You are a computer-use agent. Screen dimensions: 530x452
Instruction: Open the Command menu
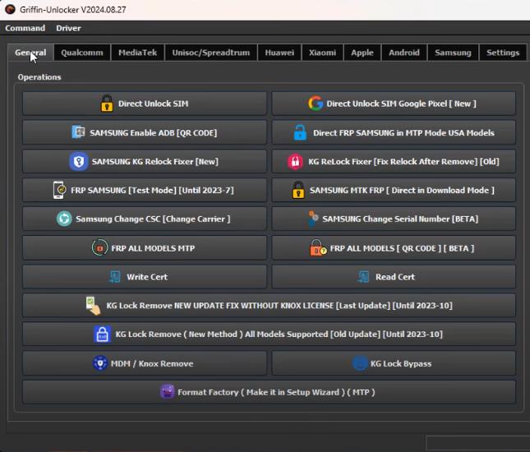(x=25, y=28)
